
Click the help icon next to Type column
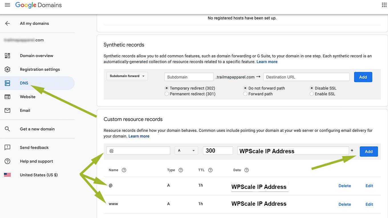click(180, 170)
